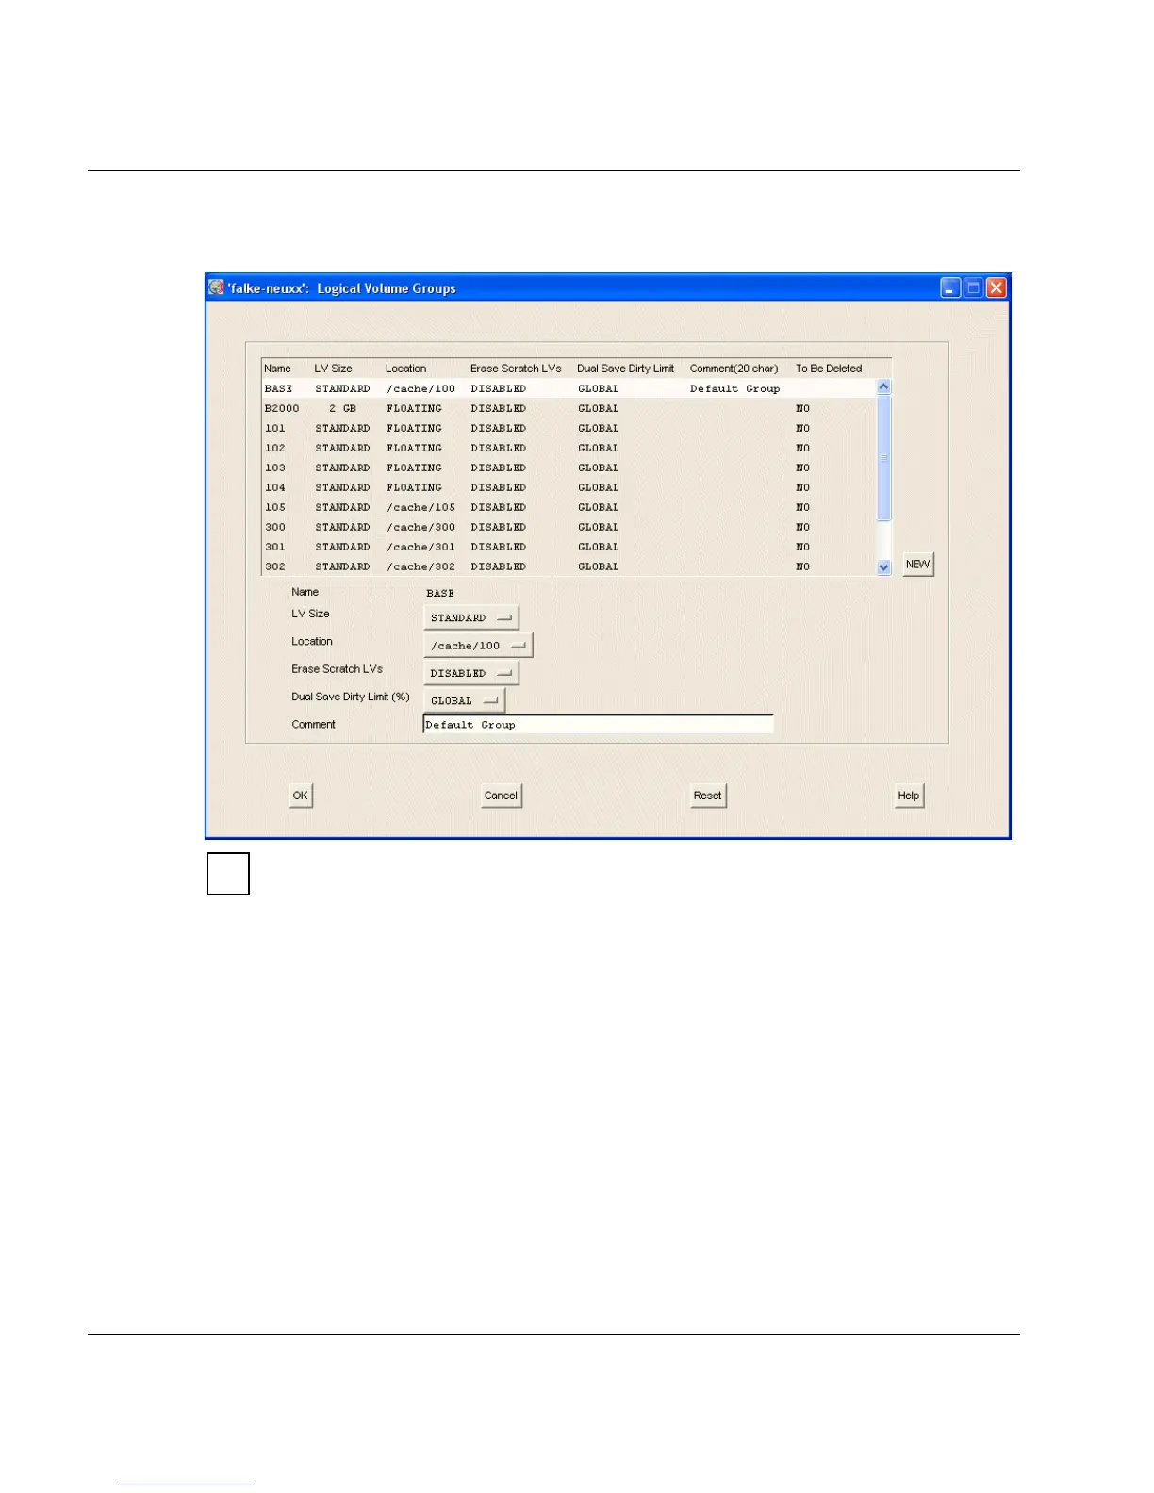Open the LV Size STANDARD dropdown
This screenshot has height=1493, width=1154.
(x=471, y=617)
